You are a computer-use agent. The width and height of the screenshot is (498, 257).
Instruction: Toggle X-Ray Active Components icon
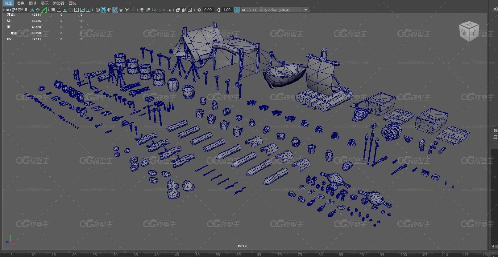coord(184,10)
